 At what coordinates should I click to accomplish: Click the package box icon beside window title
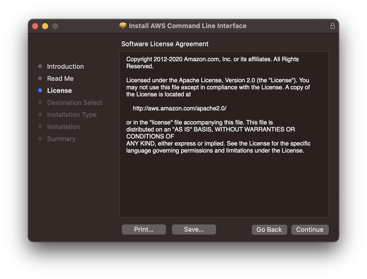123,26
